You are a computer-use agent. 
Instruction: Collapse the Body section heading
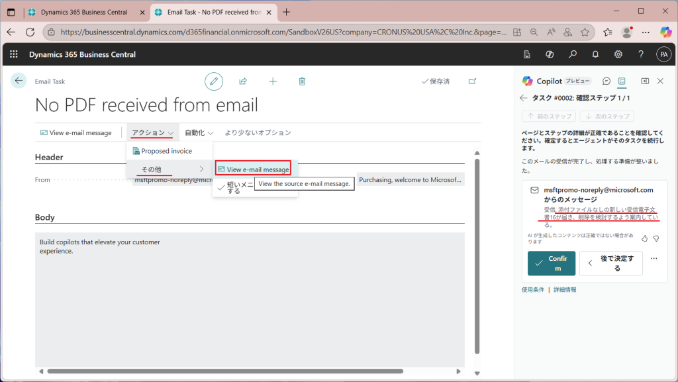(44, 217)
